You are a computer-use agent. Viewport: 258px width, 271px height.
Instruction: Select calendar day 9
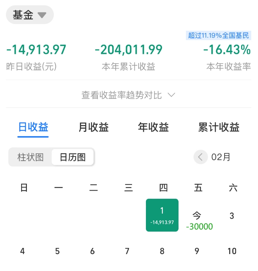coord(197,251)
